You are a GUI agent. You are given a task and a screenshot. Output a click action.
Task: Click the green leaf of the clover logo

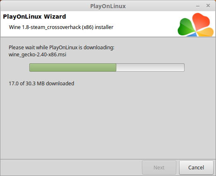point(186,27)
